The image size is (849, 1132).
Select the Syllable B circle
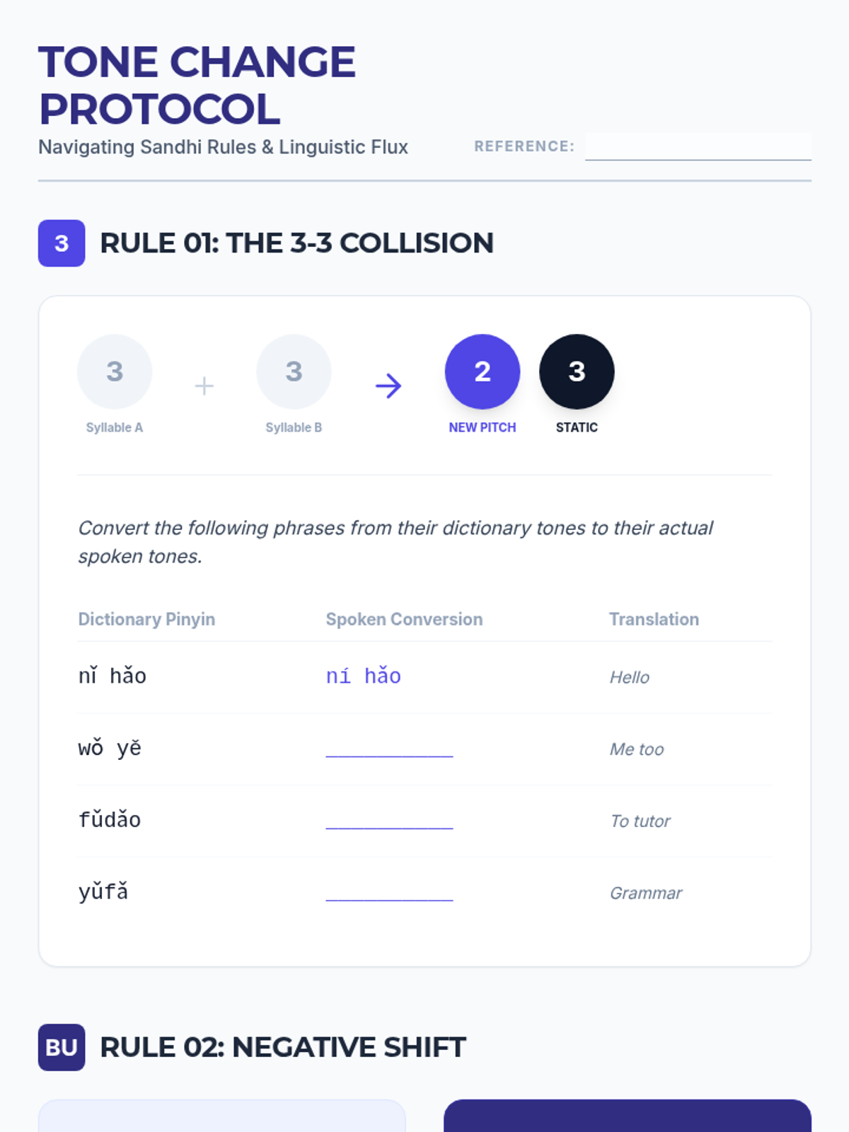294,371
